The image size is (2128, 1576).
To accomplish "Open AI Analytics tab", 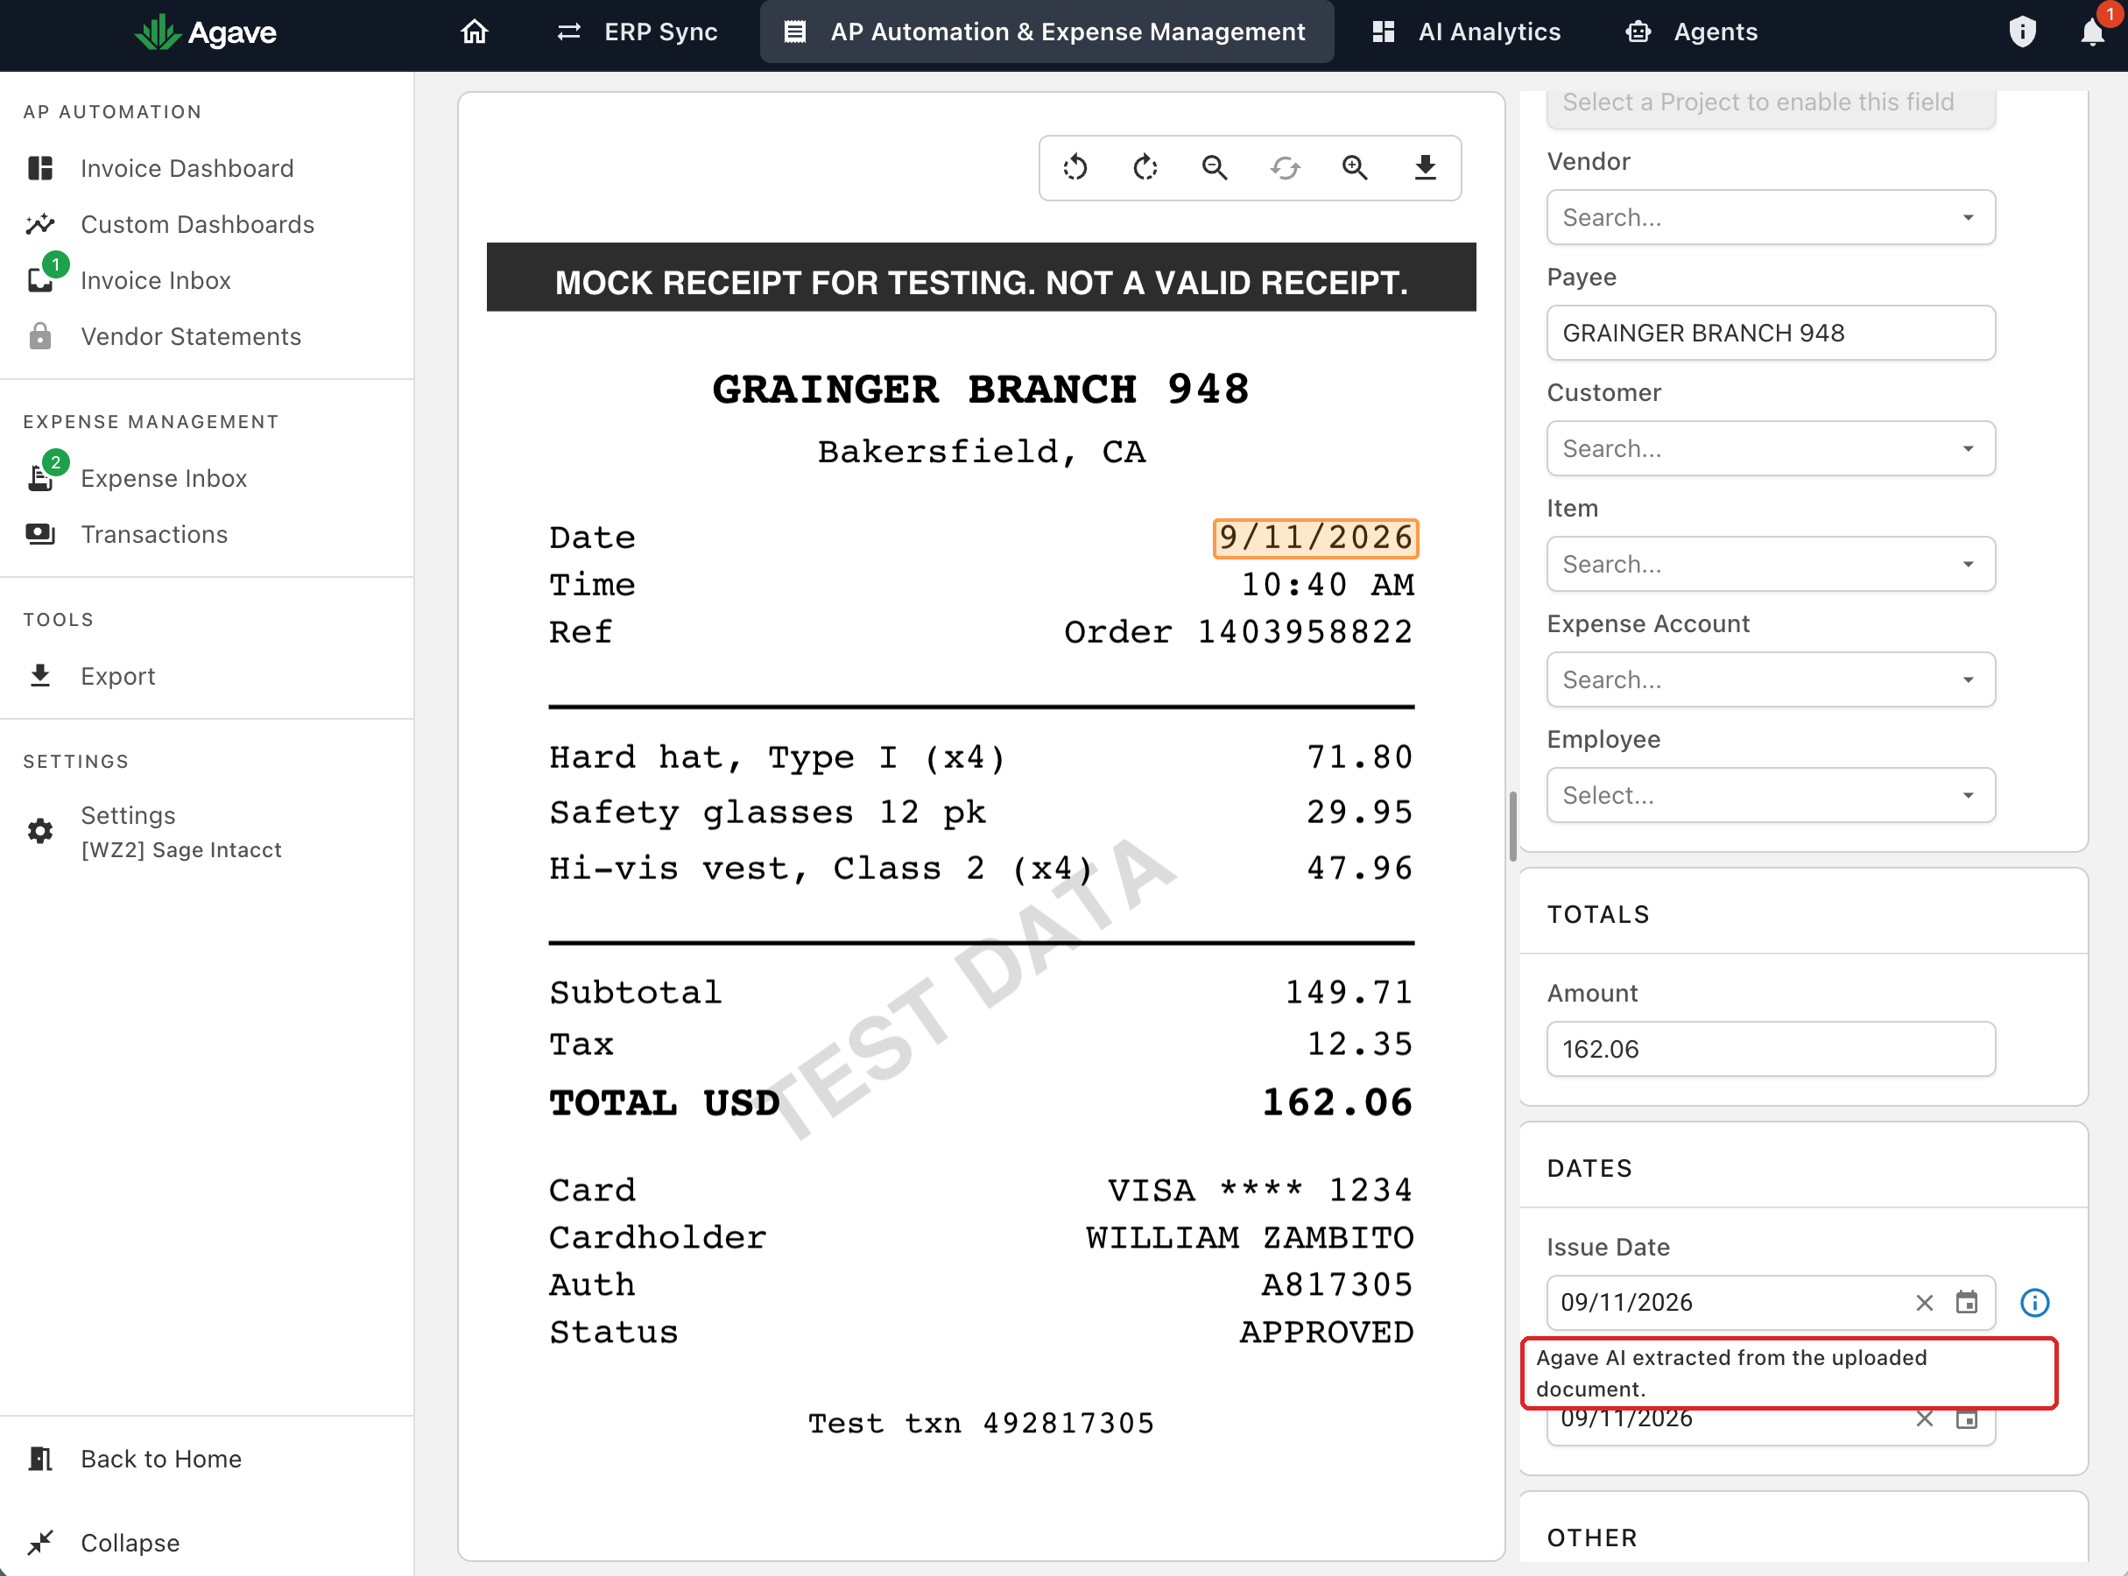I will tap(1467, 32).
